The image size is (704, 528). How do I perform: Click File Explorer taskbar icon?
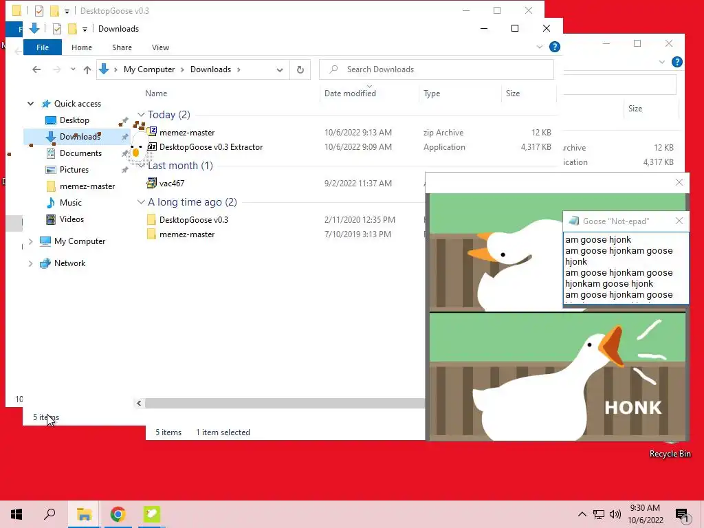pyautogui.click(x=84, y=514)
